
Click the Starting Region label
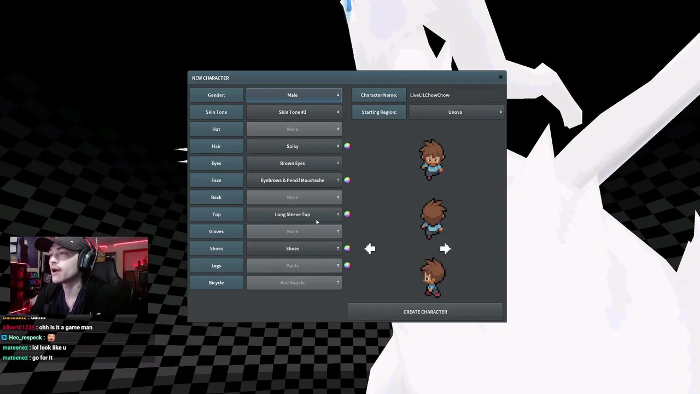[x=379, y=112]
